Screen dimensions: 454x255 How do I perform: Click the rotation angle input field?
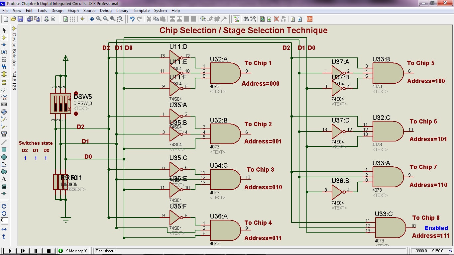[x=4, y=220]
